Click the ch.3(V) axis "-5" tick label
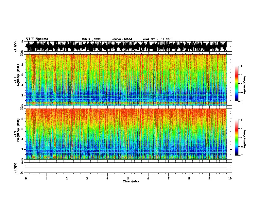Image resolution: width=259 pixels, height=200 pixels. [22, 173]
